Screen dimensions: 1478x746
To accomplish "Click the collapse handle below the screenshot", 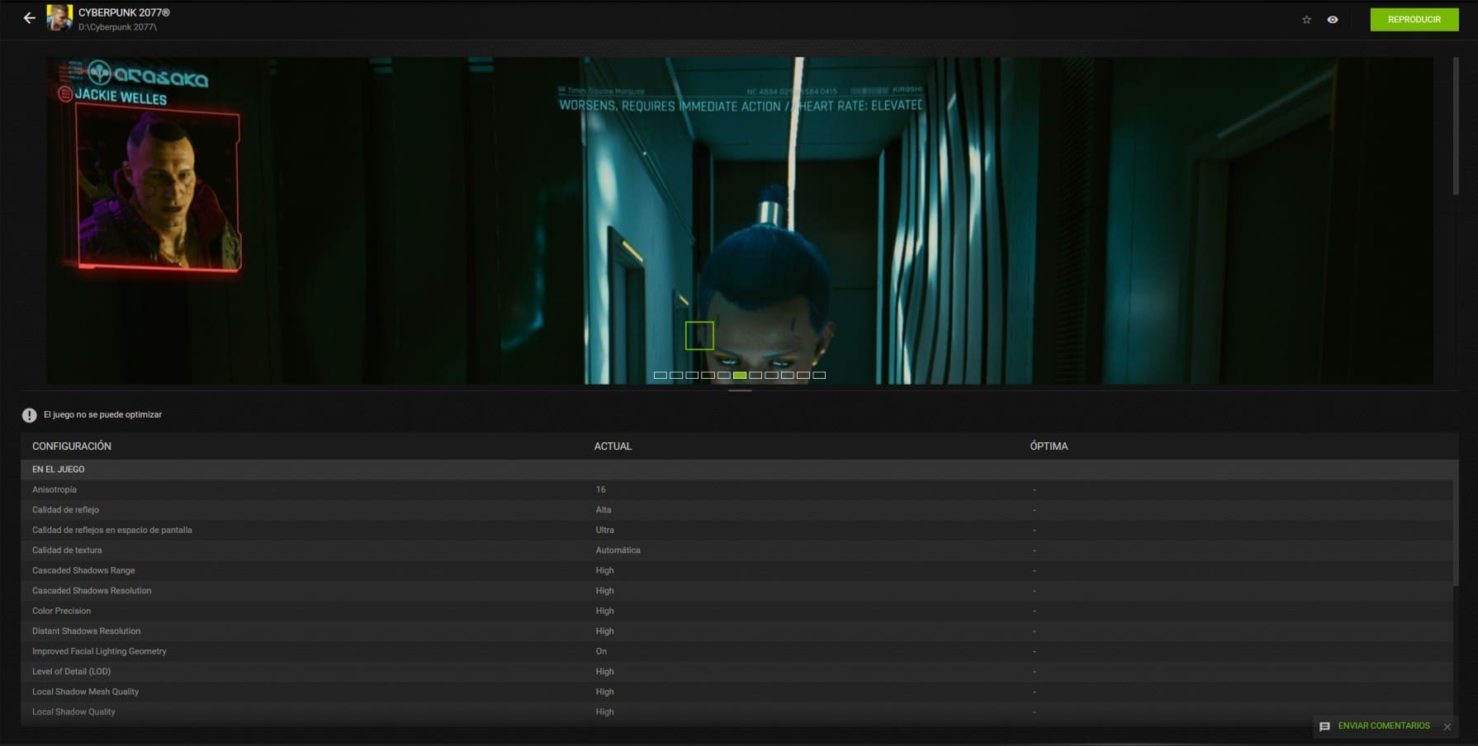I will (740, 390).
